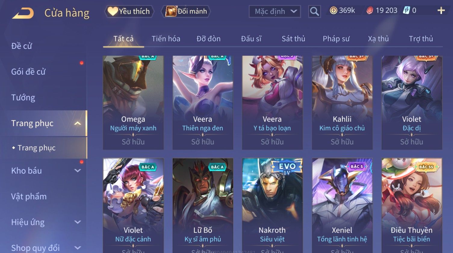Open Gói đề cử in the sidebar
Screen dimensions: 453x253
[x=28, y=72]
